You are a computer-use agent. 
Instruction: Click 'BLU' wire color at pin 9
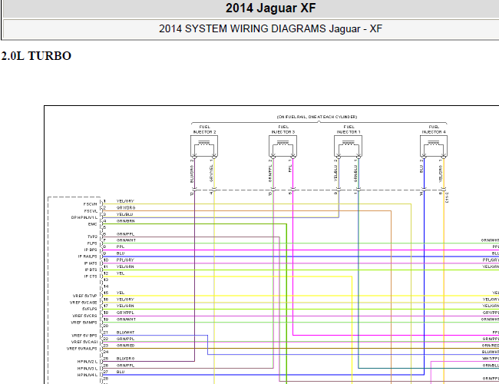point(121,253)
